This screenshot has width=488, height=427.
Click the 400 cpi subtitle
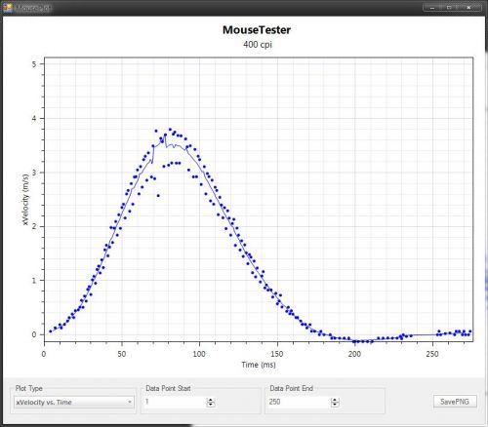258,45
